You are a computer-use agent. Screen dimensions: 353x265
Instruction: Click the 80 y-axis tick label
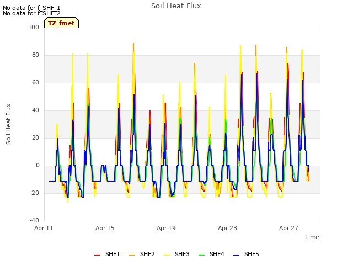click(35, 55)
